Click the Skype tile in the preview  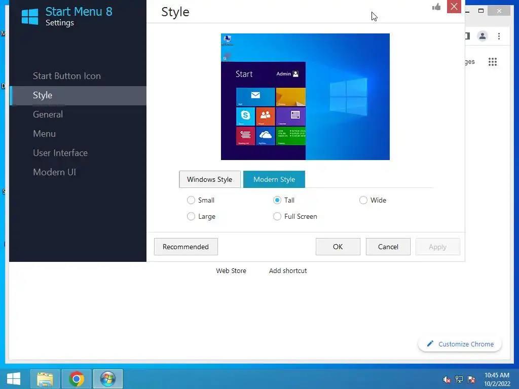coord(245,116)
